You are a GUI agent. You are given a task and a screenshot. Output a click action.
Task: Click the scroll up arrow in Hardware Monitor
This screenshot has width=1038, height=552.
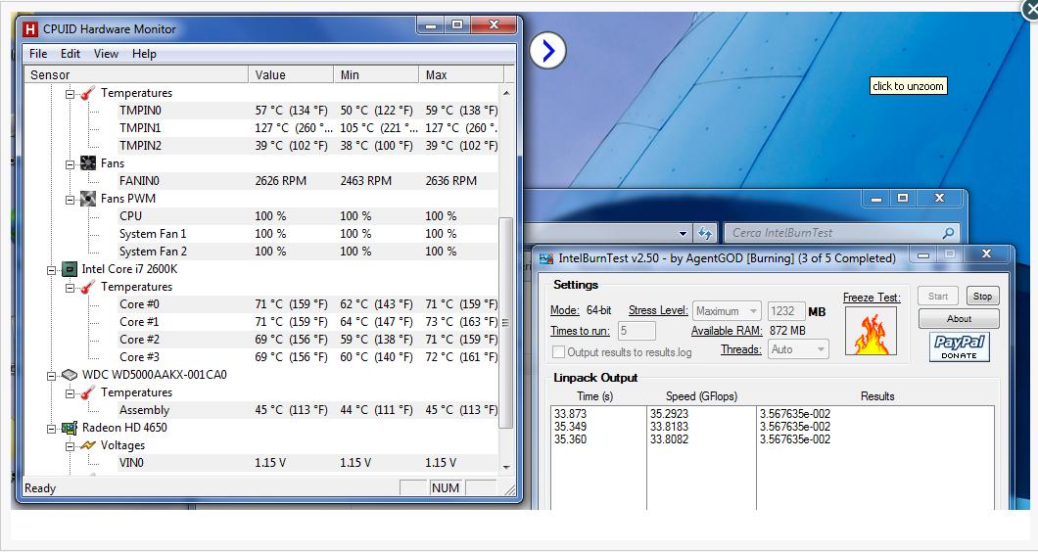(x=506, y=93)
